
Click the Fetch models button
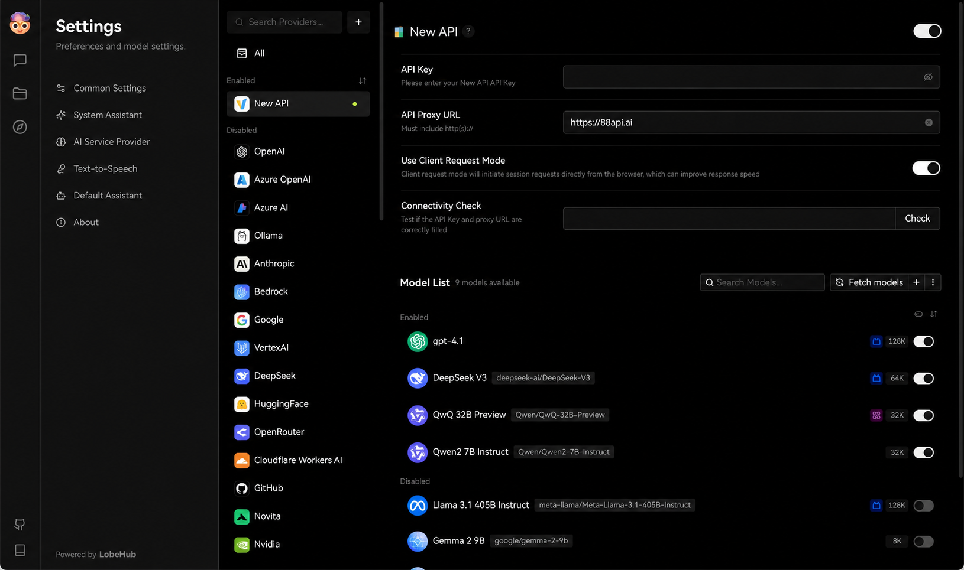click(x=869, y=282)
